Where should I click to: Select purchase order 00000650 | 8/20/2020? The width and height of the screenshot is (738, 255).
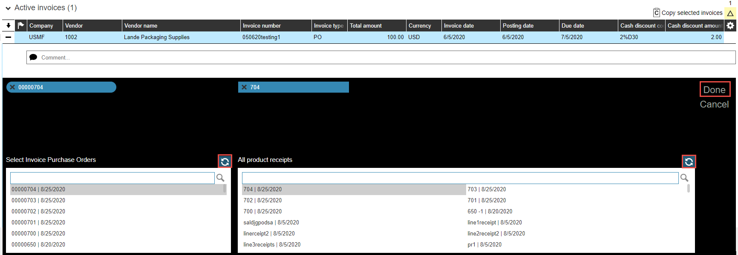coord(116,245)
